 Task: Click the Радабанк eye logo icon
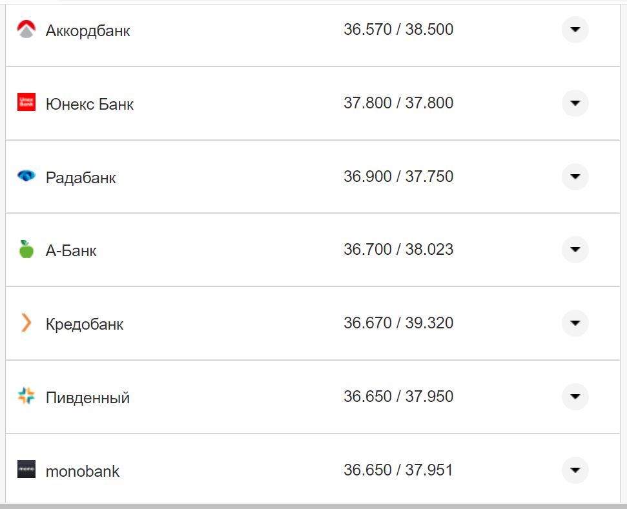[x=26, y=176]
